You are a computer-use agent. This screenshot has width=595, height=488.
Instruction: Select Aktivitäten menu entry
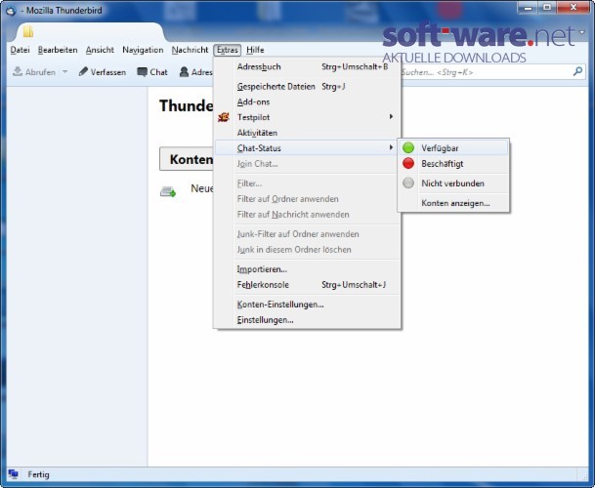click(x=308, y=133)
